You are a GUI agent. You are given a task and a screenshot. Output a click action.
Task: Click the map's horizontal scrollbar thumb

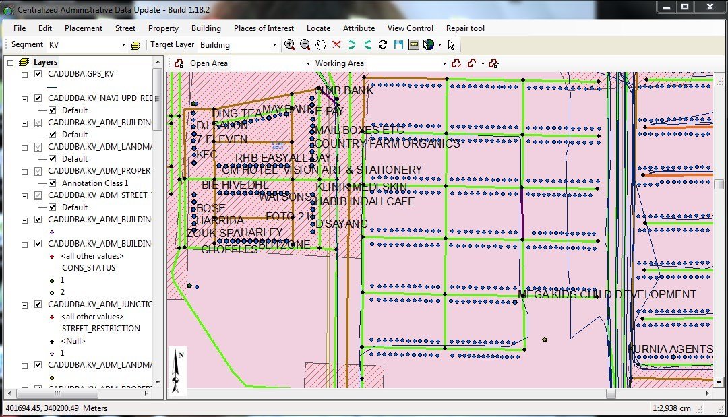[611, 393]
